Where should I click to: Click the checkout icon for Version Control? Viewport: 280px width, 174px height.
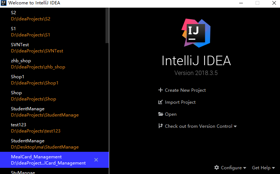pyautogui.click(x=161, y=126)
